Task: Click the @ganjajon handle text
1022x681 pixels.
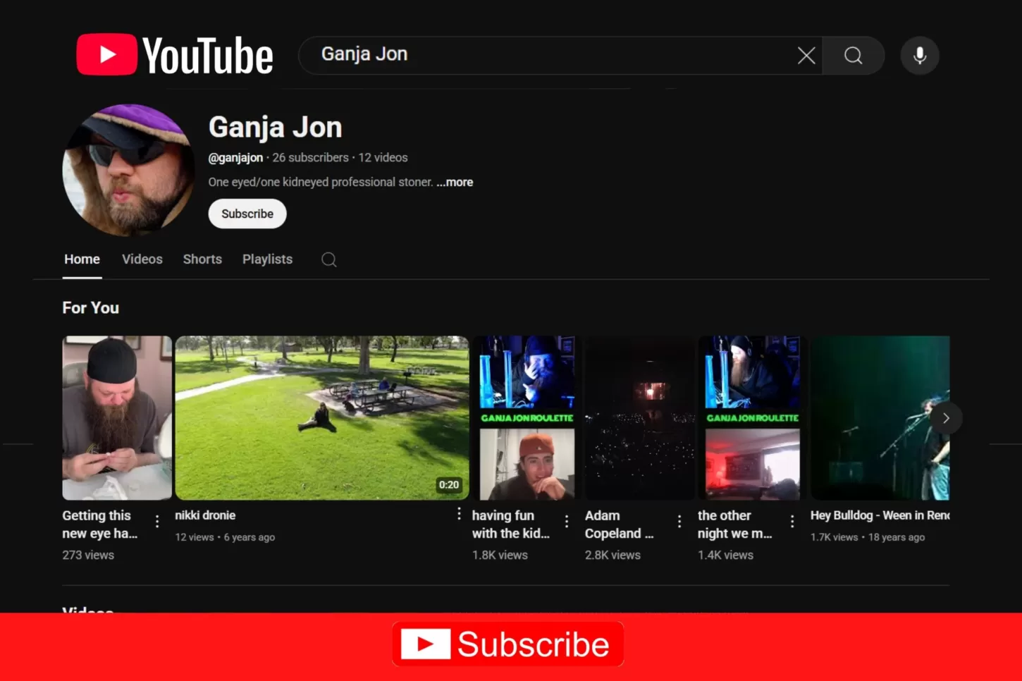Action: (235, 158)
